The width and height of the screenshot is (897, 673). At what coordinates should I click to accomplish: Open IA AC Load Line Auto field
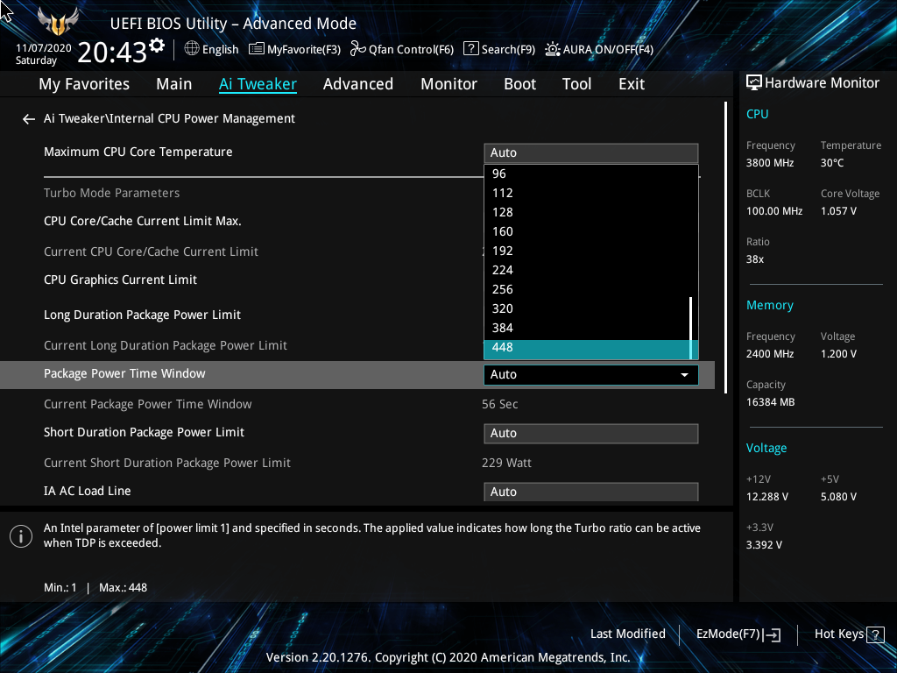tap(591, 492)
